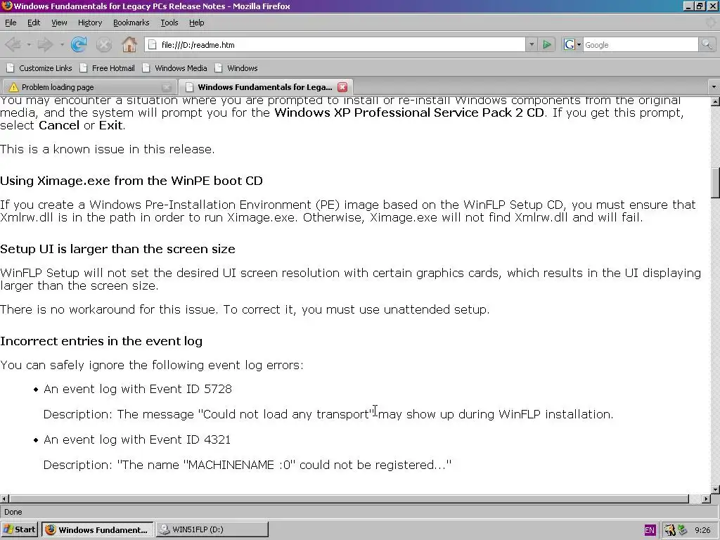Viewport: 720px width, 540px height.
Task: Open the Forward history dropdown arrow
Action: click(x=62, y=44)
